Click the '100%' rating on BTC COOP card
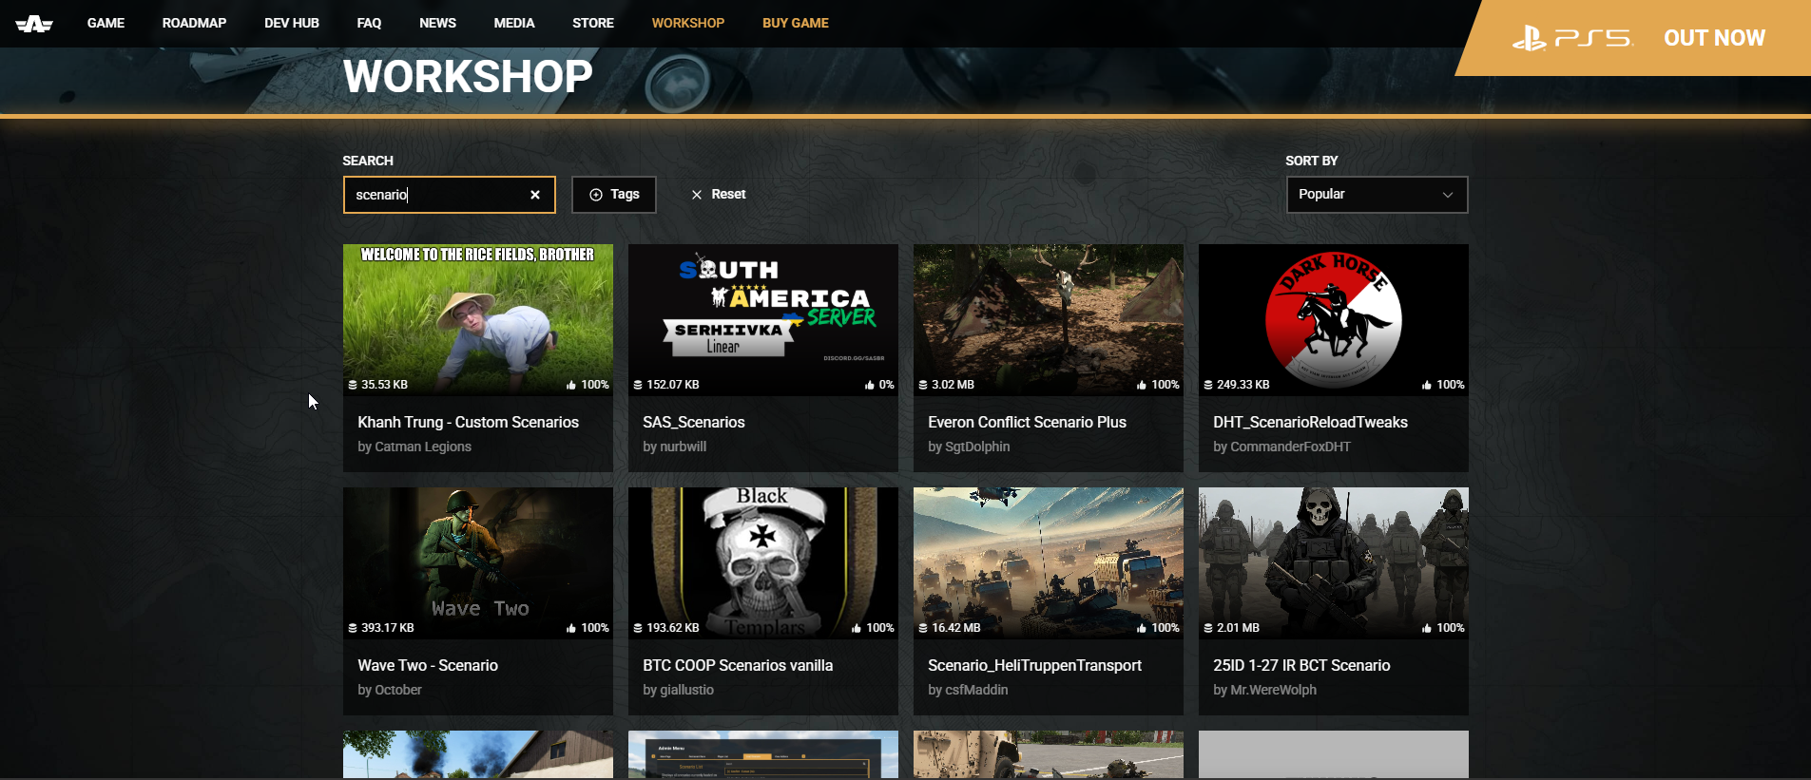Screen dimensions: 1811x780 (x=880, y=628)
